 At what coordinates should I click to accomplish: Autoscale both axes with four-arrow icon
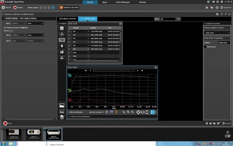[138, 112]
